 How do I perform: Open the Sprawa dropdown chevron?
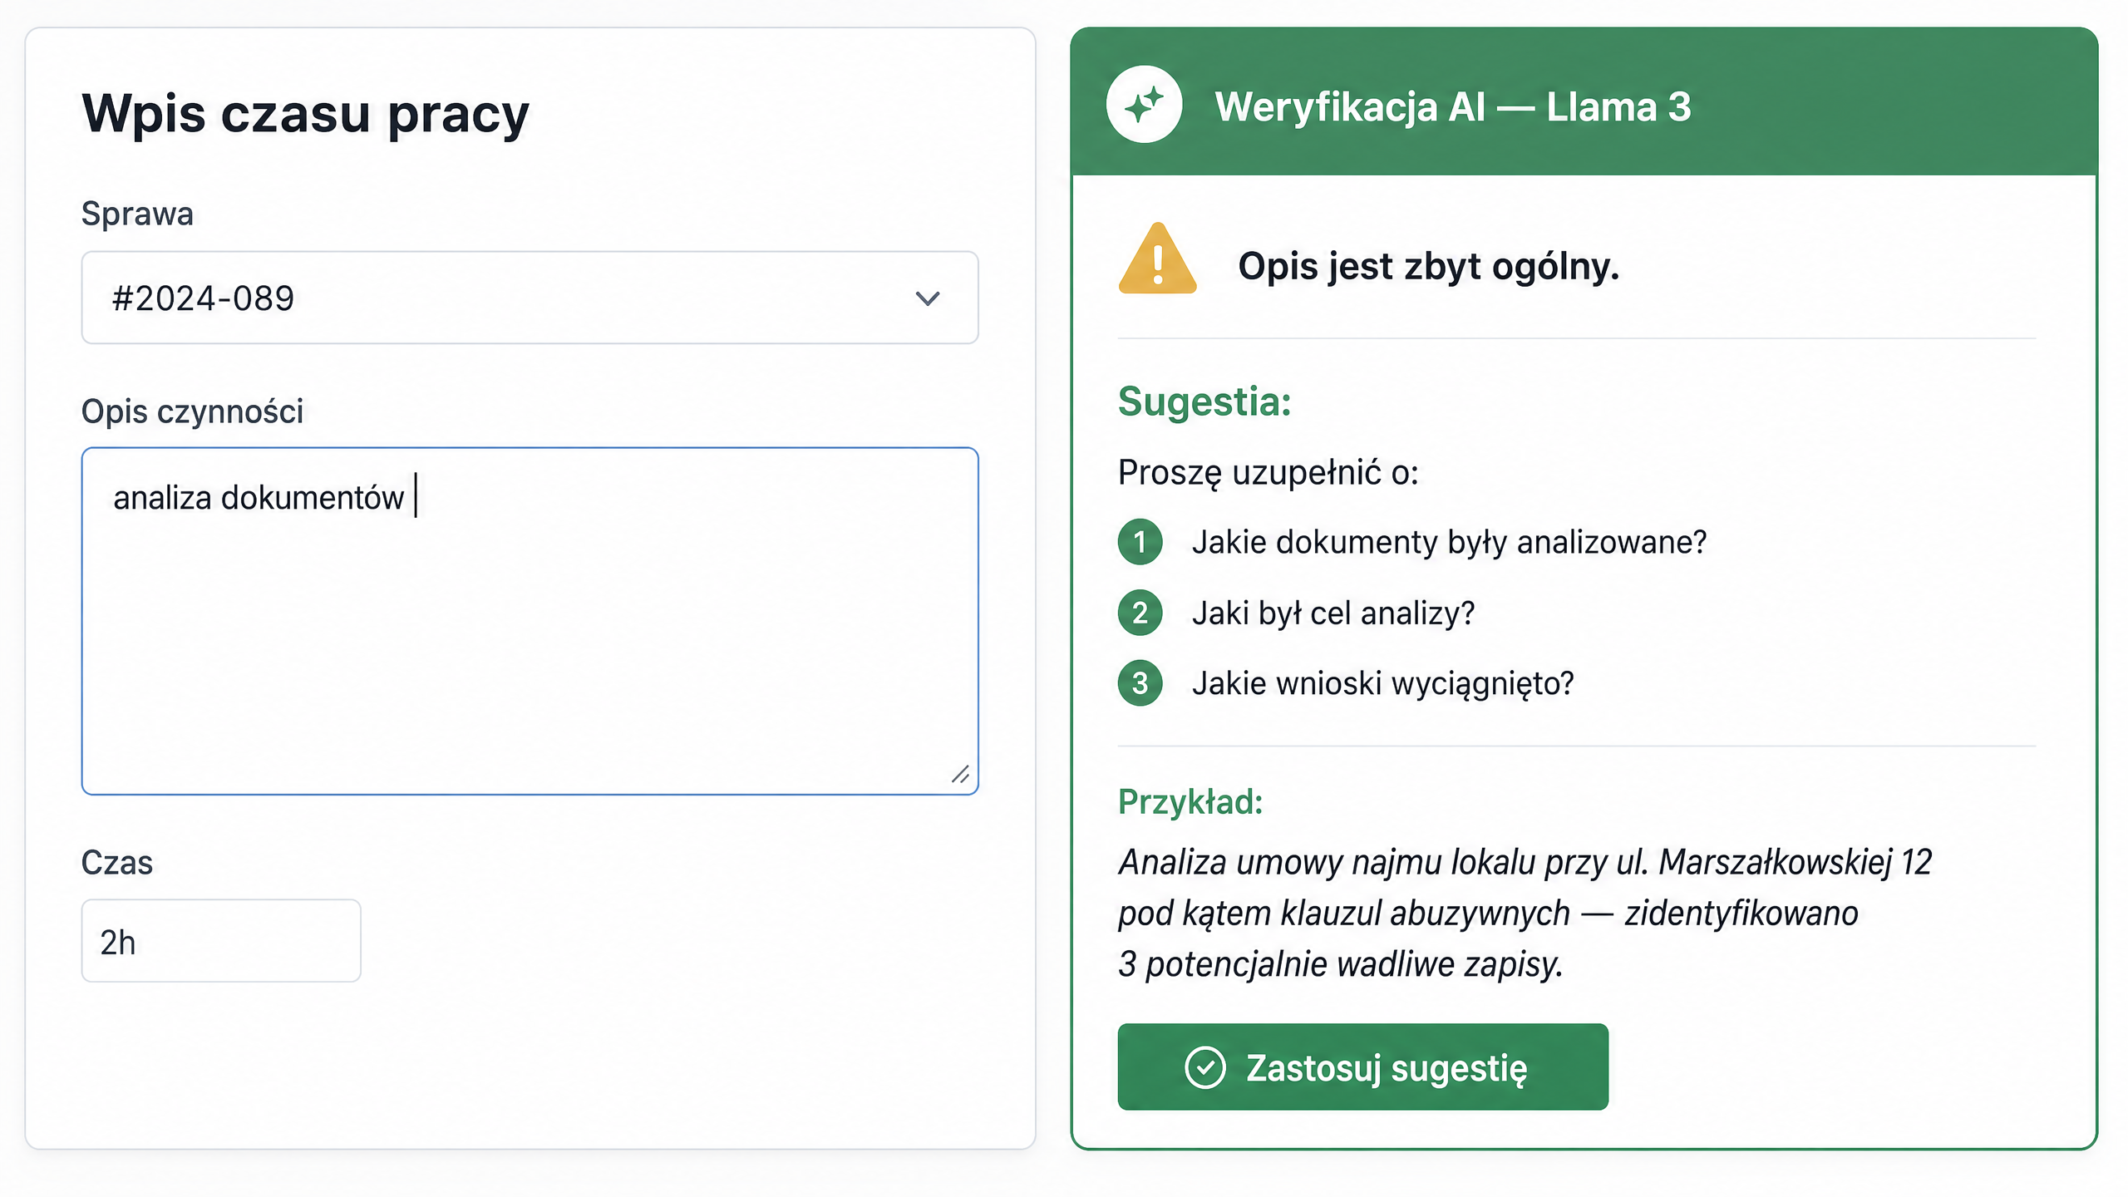[x=928, y=298]
